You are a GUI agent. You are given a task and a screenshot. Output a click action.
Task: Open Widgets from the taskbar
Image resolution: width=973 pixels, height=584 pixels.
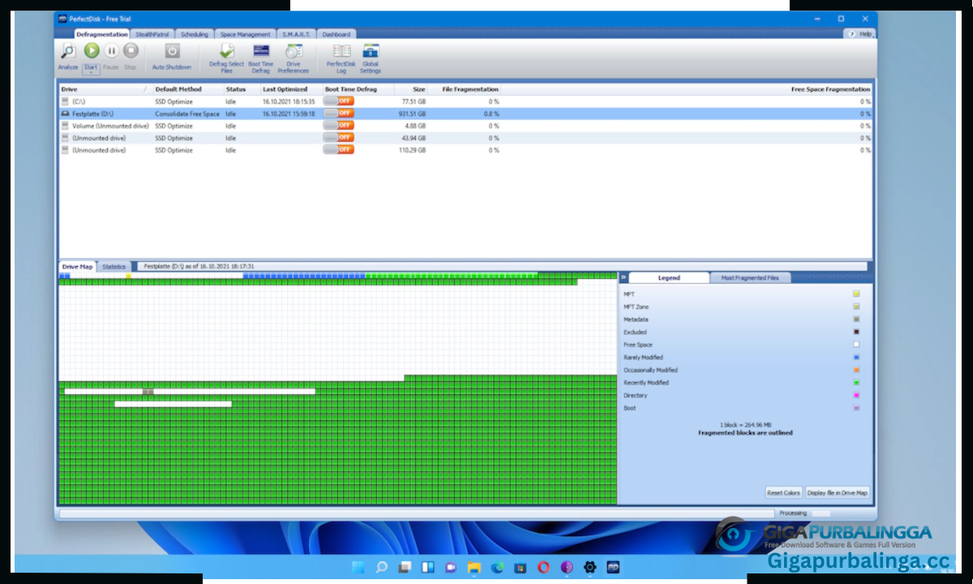click(427, 567)
